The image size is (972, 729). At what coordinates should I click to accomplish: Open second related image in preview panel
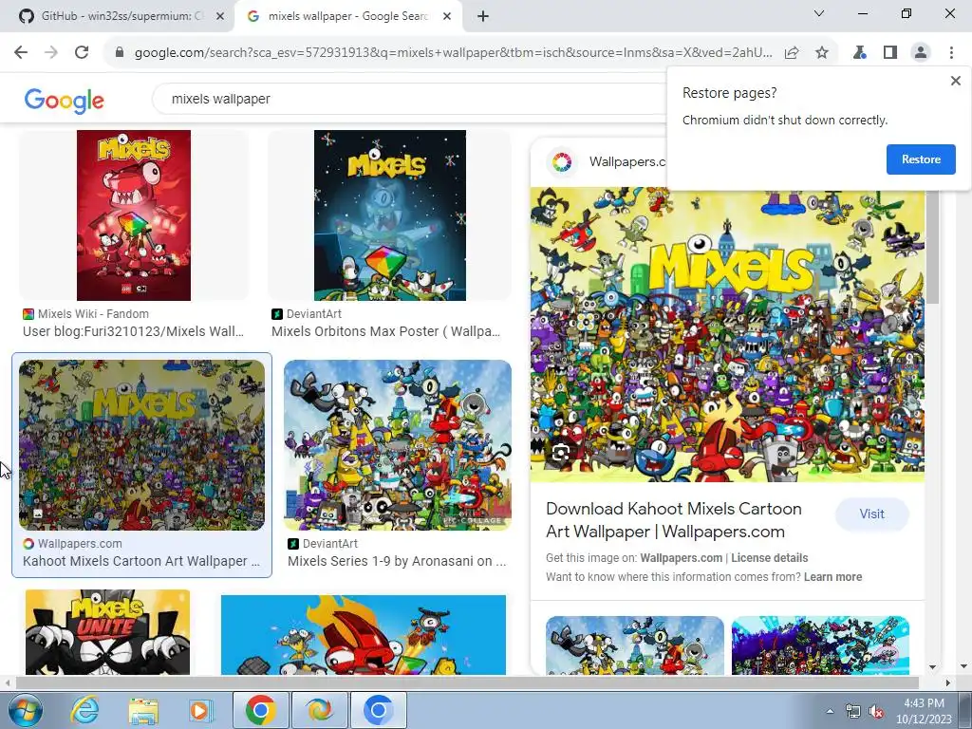[x=820, y=645]
